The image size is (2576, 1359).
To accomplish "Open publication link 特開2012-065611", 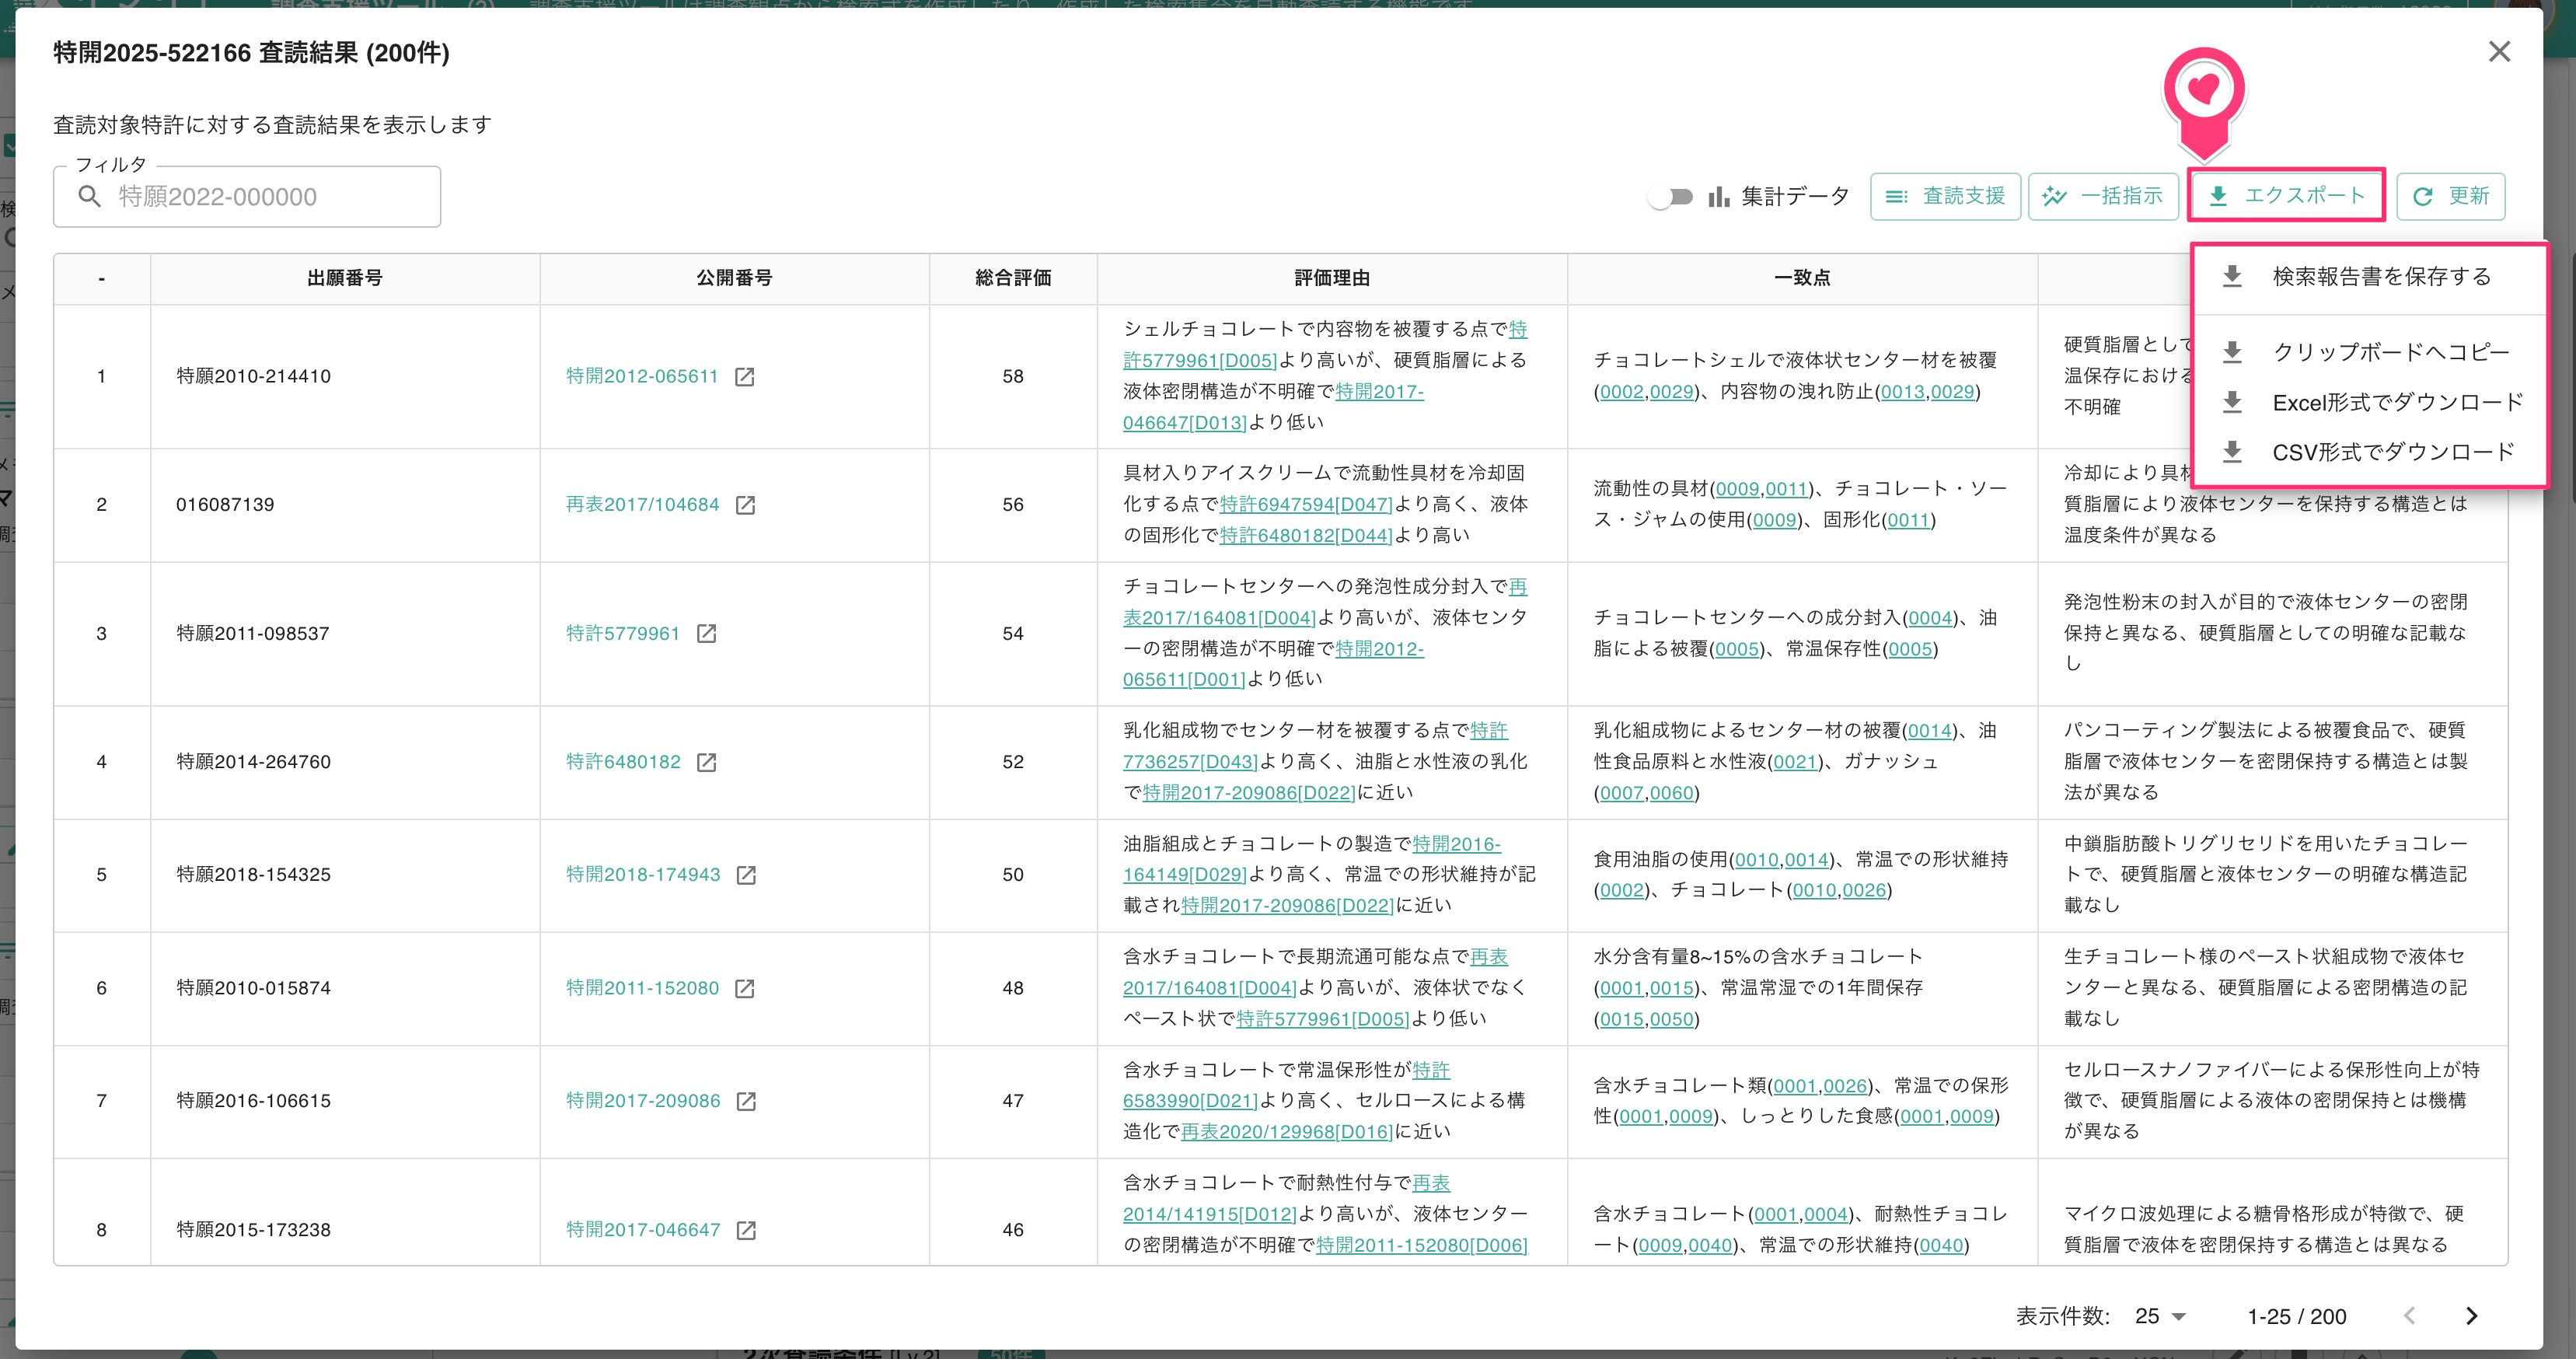I will pos(642,377).
